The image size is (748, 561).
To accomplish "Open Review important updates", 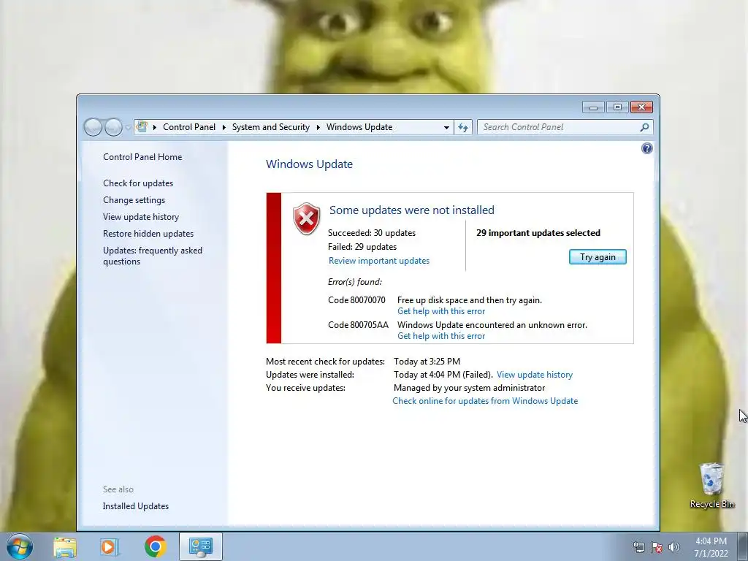I will coord(379,261).
